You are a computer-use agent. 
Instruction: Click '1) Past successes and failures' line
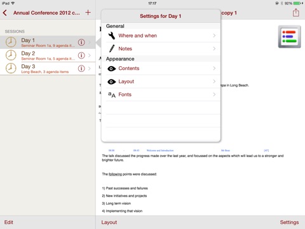125,188
